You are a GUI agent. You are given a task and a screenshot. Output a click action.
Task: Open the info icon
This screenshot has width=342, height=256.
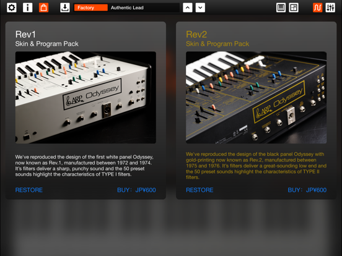coord(27,7)
